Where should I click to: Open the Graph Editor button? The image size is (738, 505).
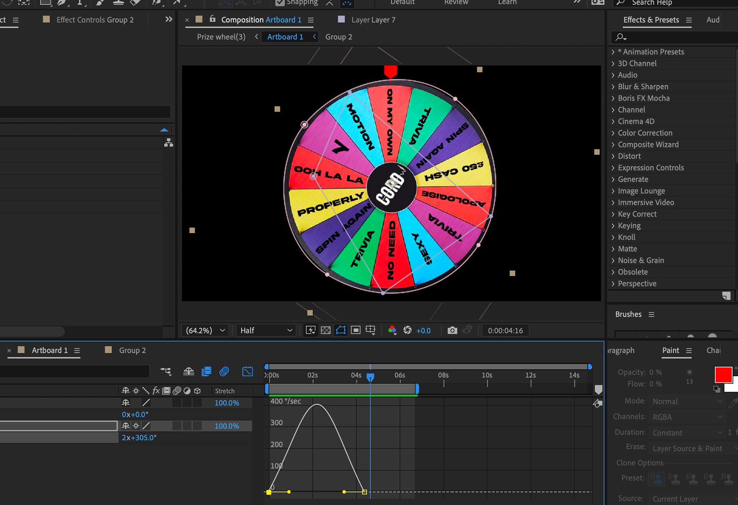(247, 371)
